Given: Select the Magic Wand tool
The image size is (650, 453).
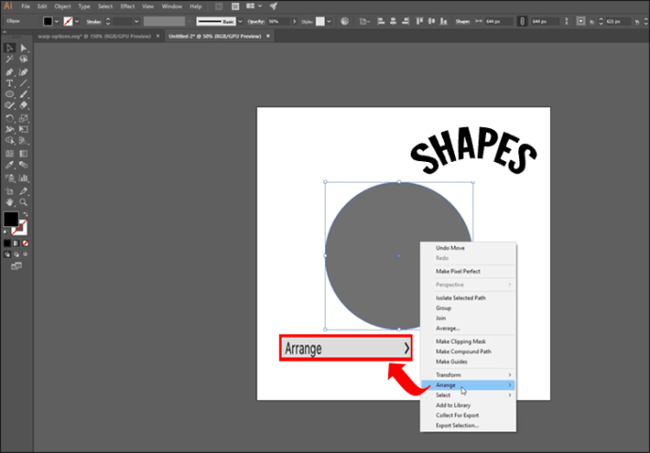Looking at the screenshot, I should click(8, 59).
